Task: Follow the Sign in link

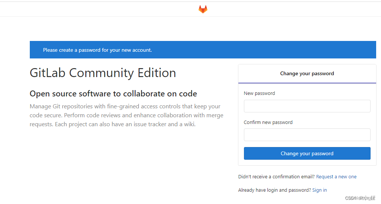Action: 320,190
